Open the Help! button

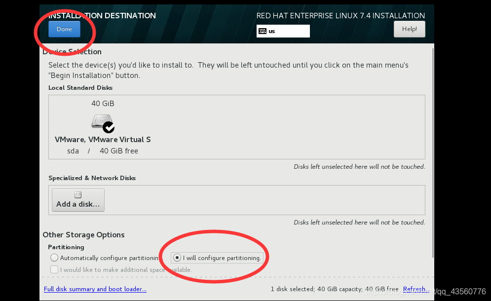pyautogui.click(x=409, y=29)
